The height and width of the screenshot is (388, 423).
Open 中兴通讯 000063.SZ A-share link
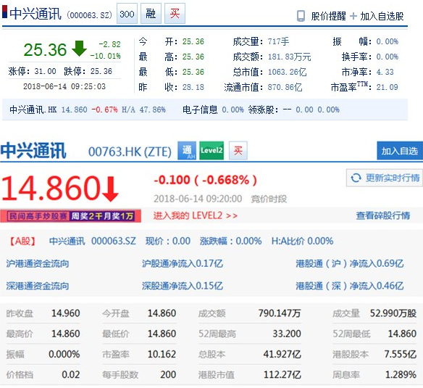(x=92, y=241)
